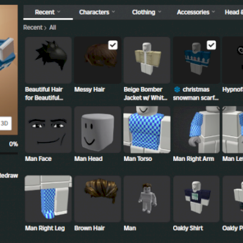Select the Beige Bomber Jacket thumbnail

[147, 60]
